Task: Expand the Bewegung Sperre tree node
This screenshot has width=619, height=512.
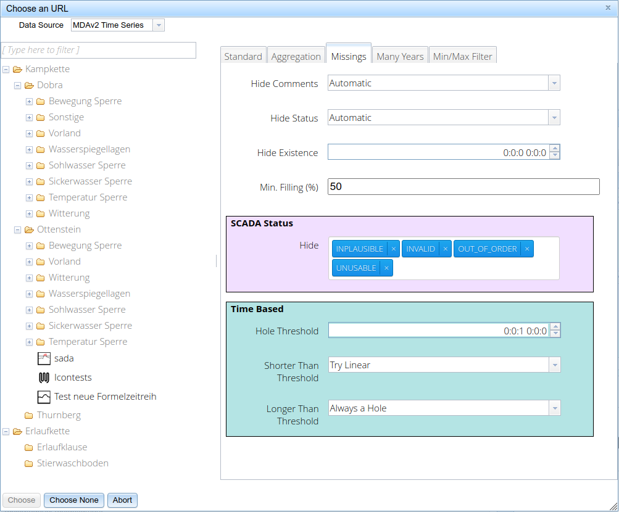Action: point(29,101)
